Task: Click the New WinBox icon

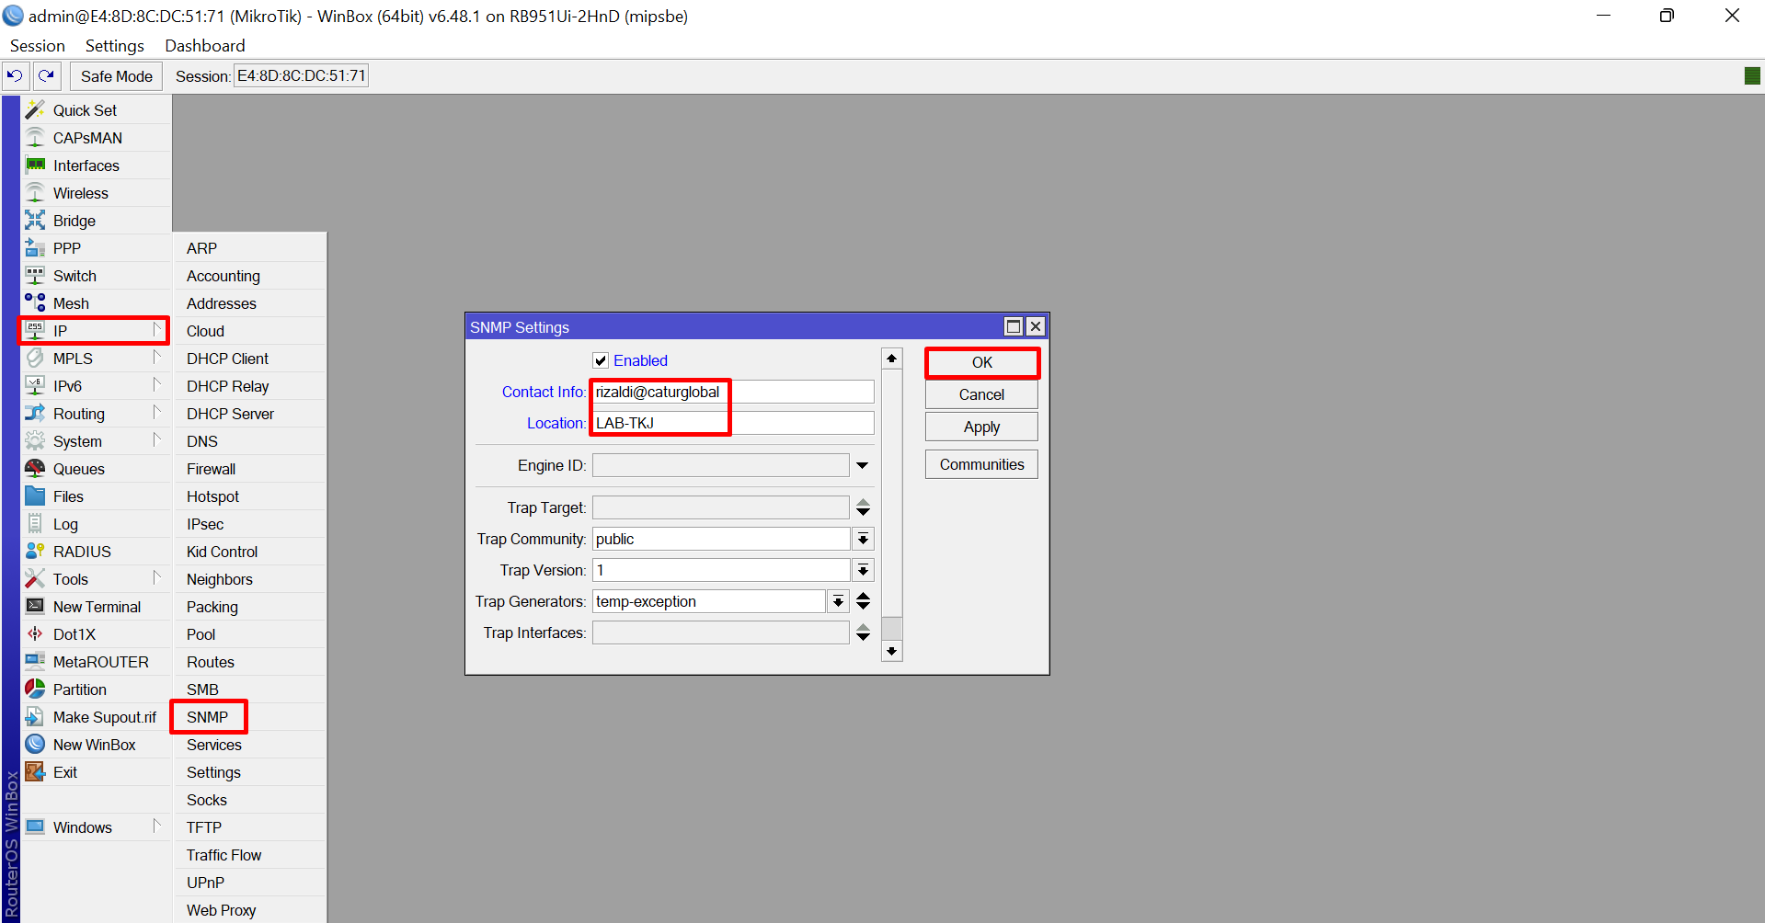Action: pyautogui.click(x=35, y=745)
